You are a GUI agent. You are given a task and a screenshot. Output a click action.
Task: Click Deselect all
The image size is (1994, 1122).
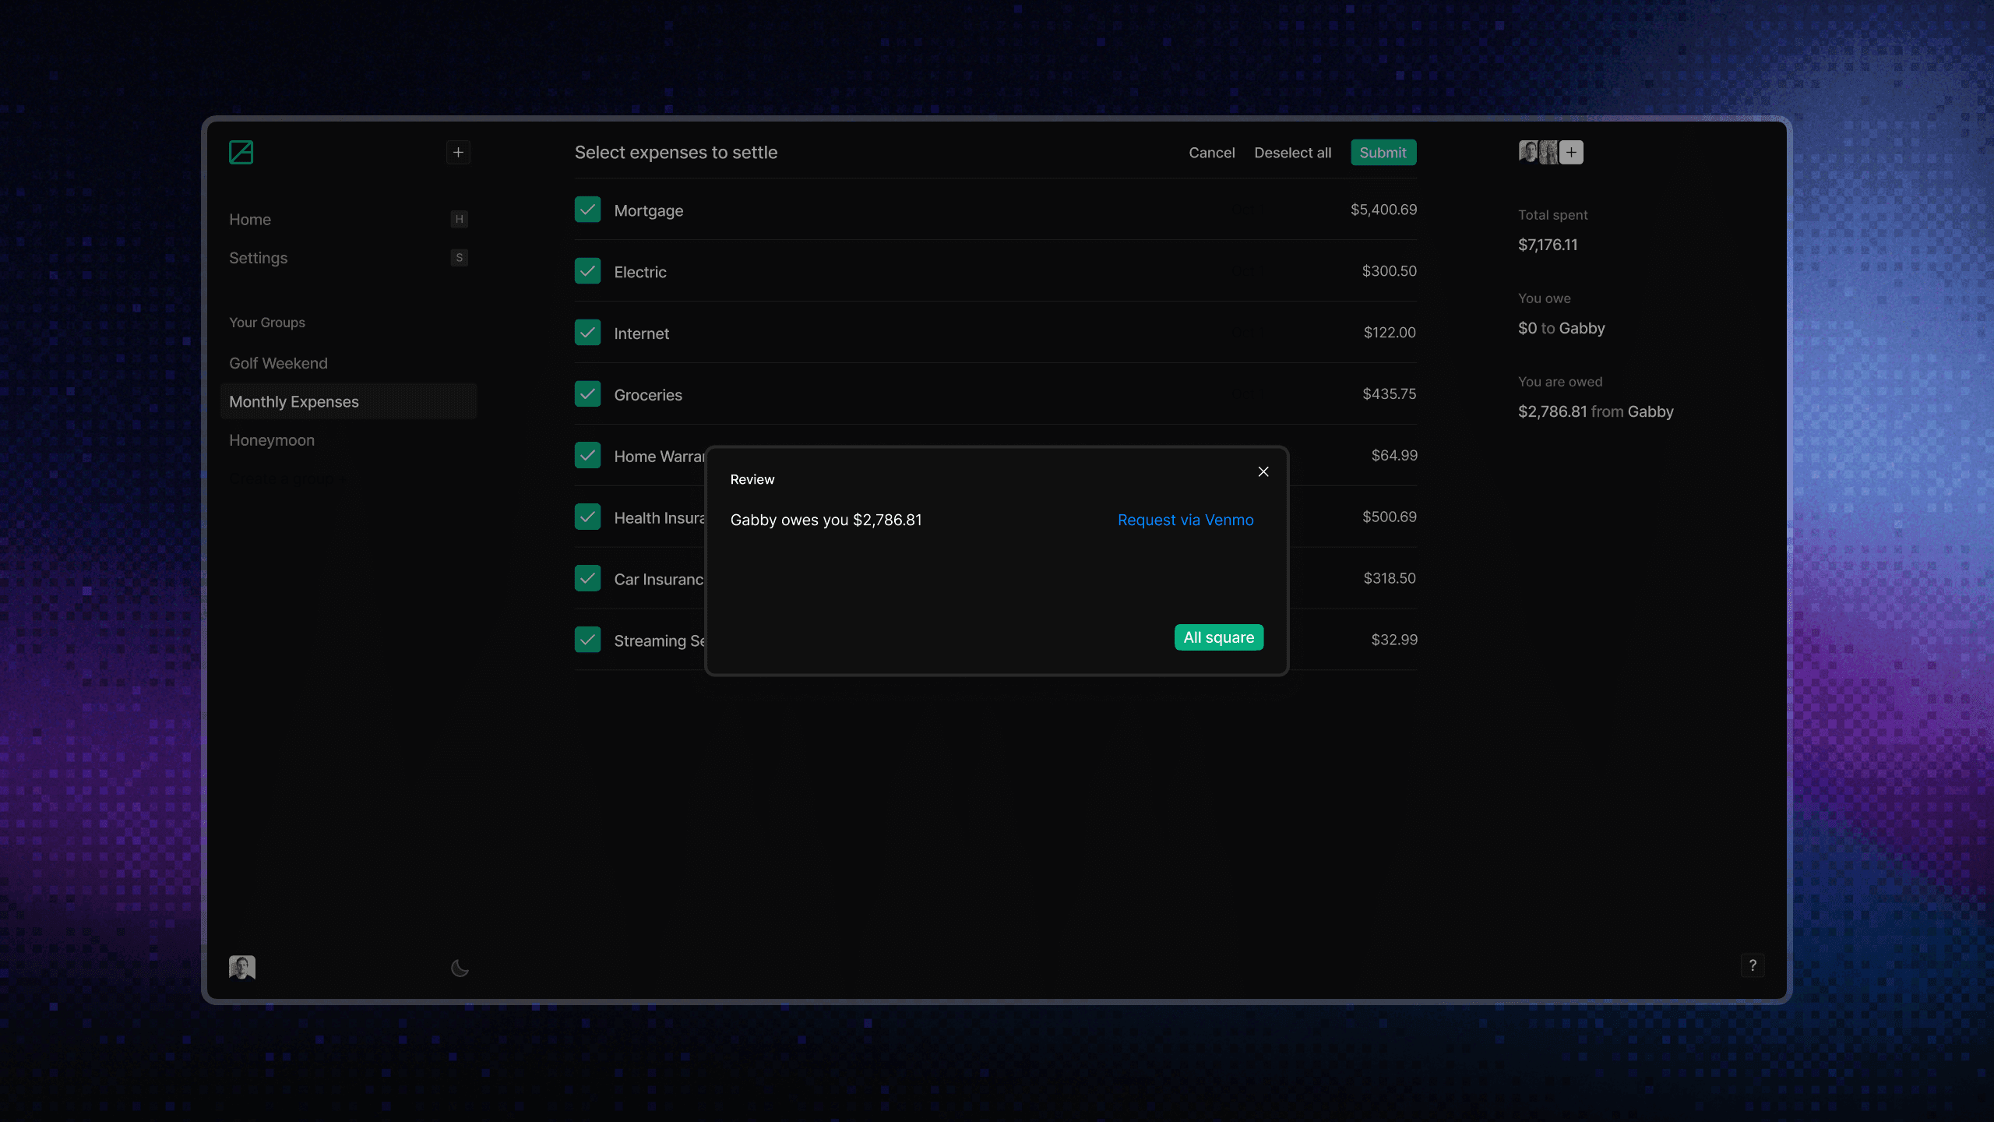click(1292, 153)
